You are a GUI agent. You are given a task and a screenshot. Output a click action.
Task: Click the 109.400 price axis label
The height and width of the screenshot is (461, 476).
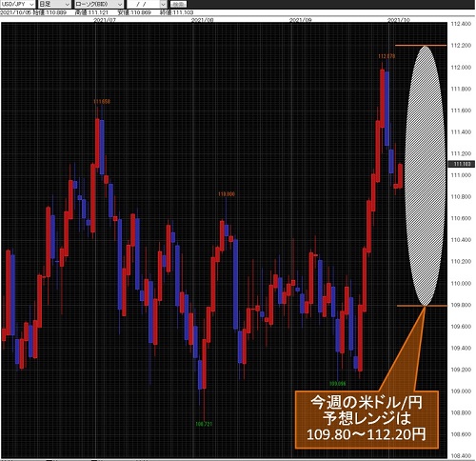pyautogui.click(x=461, y=348)
